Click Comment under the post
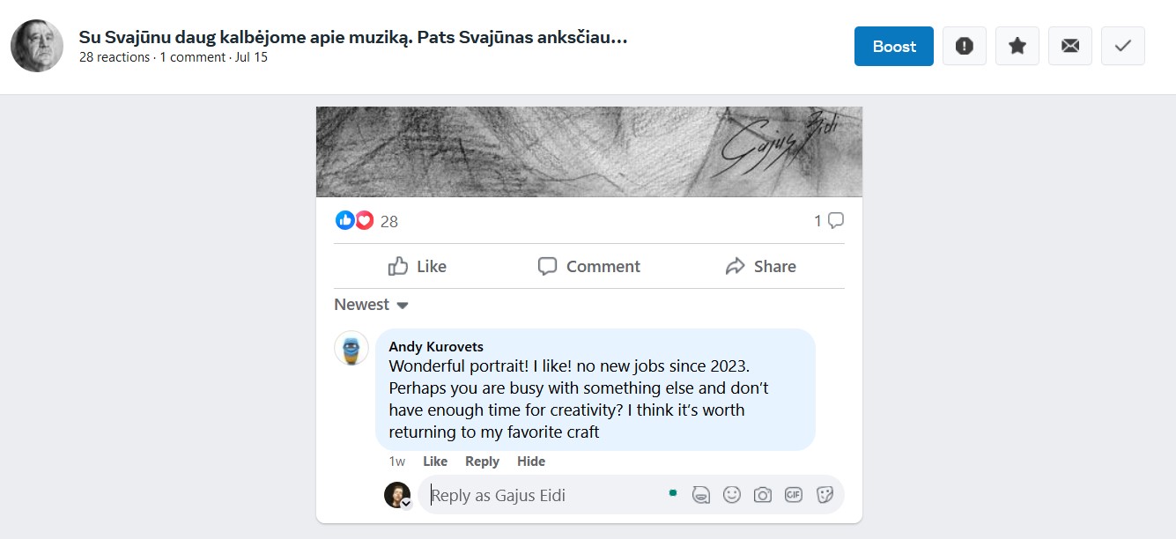Image resolution: width=1176 pixels, height=539 pixels. point(589,266)
